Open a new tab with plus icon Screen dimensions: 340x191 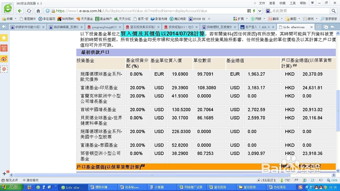(318, 27)
